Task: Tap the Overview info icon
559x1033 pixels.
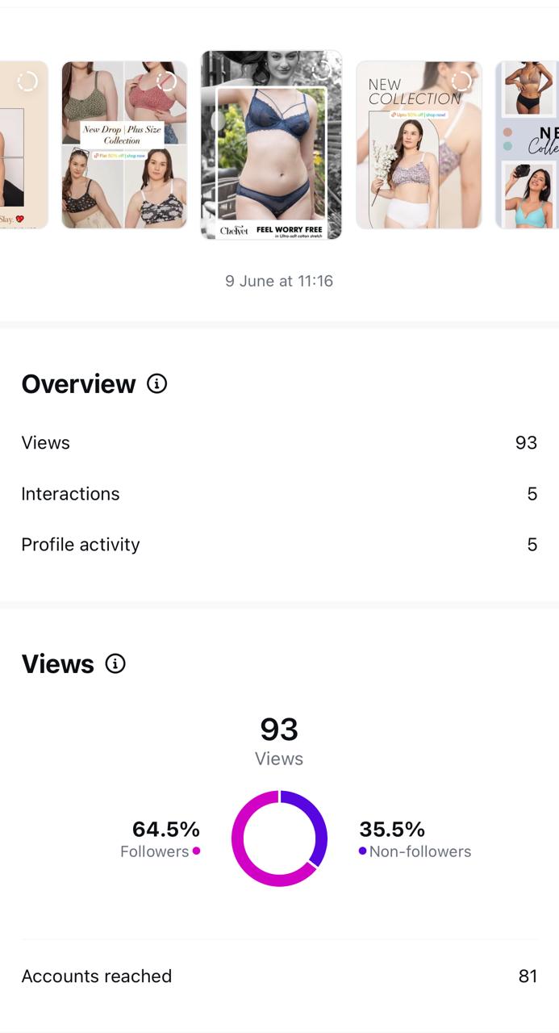Action: coord(157,383)
